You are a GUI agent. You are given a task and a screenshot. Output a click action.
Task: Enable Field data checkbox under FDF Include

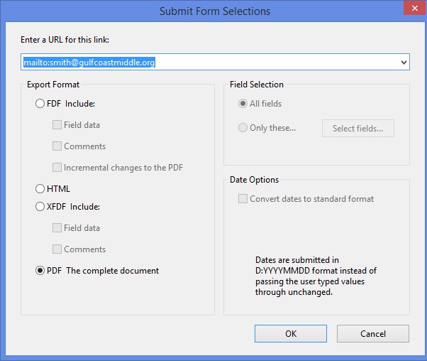(x=57, y=125)
